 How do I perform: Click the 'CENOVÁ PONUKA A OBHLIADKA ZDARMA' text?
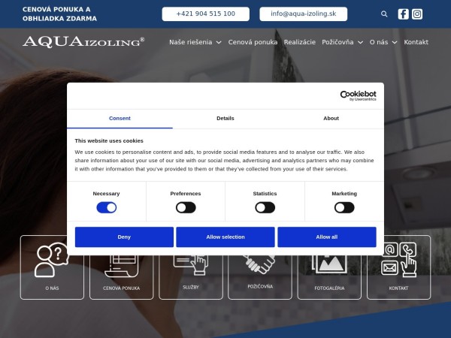59,14
